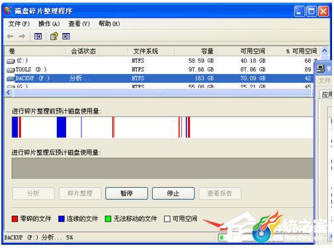Click the disk usage after defragmentation map

coord(163,168)
